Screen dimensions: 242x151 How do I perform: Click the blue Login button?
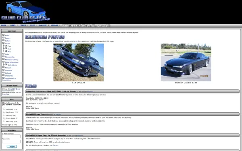12,147
